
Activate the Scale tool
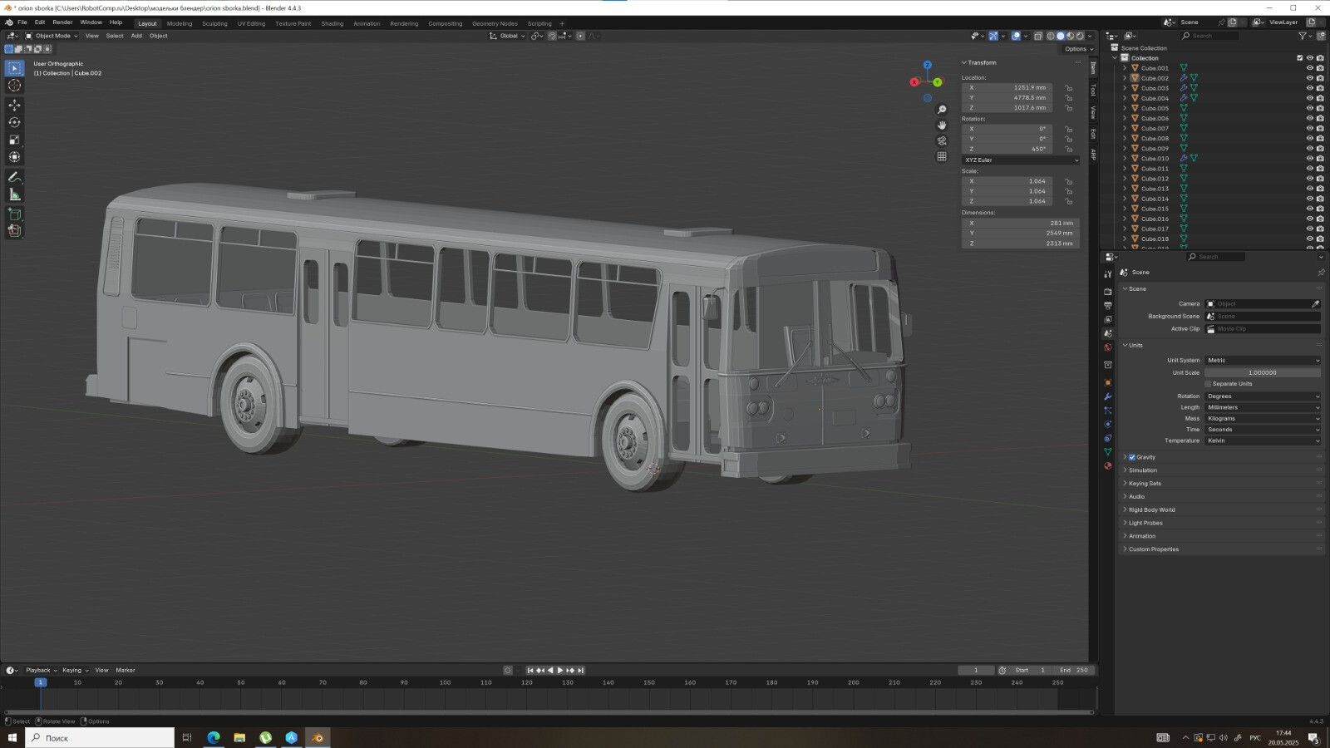click(x=14, y=139)
